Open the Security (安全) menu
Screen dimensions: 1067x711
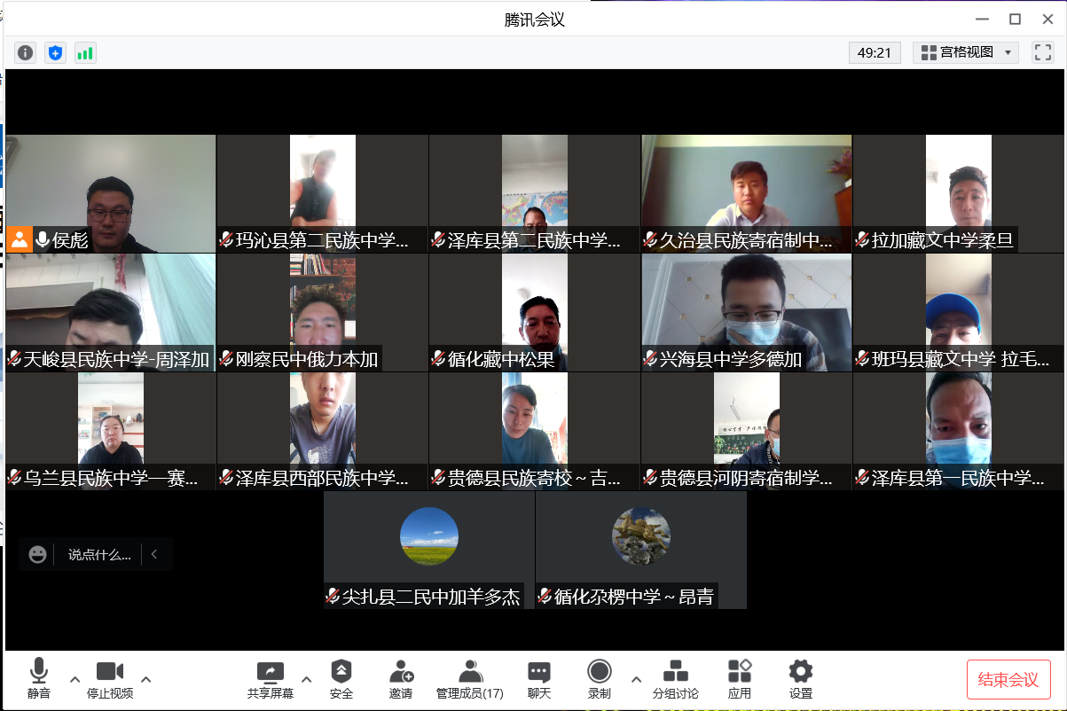pos(341,680)
